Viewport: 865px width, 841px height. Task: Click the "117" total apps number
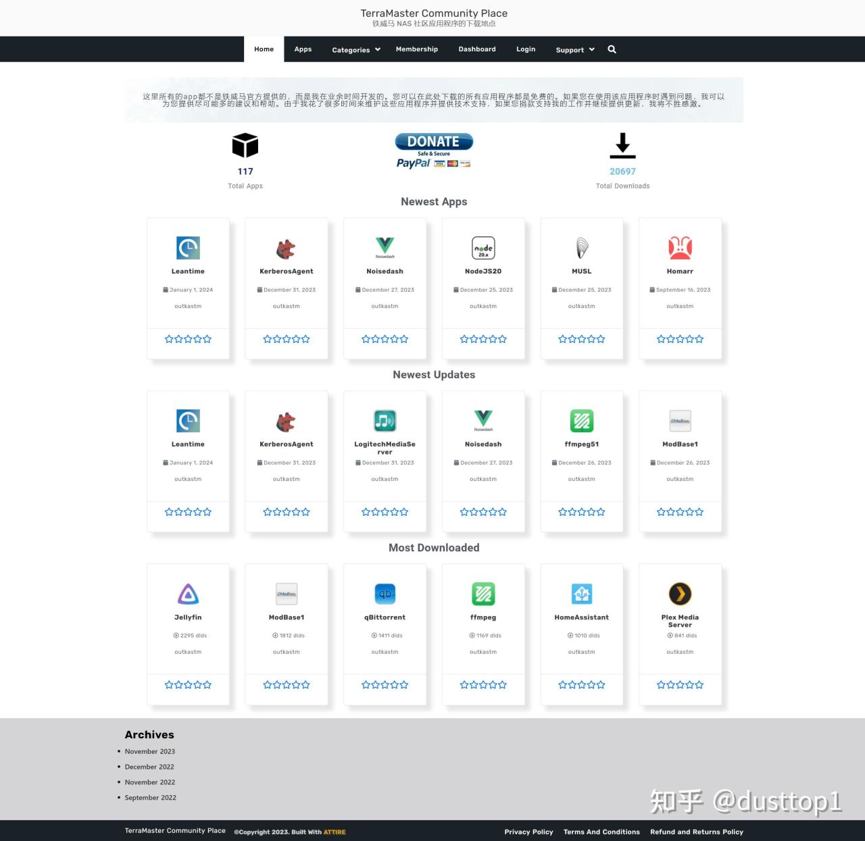point(245,172)
